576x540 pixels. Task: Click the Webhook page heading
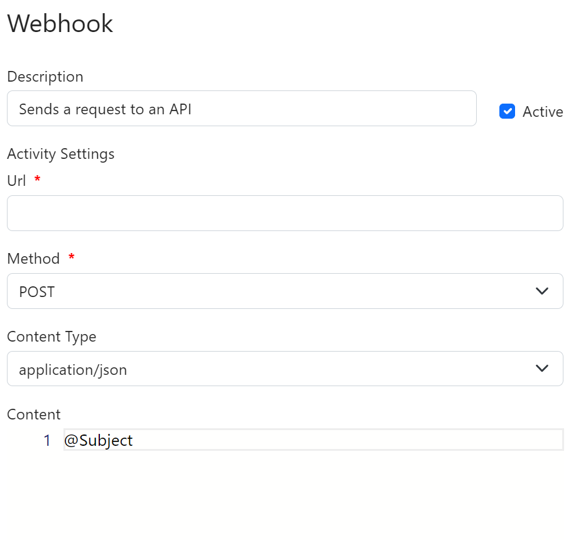coord(60,23)
